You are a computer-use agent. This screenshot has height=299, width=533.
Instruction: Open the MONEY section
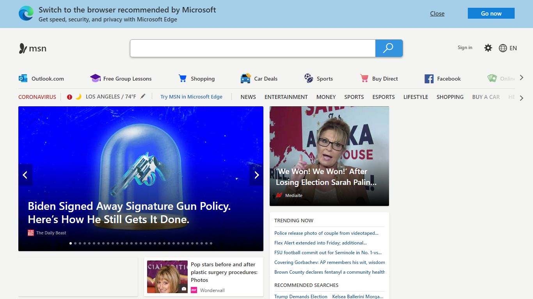[x=326, y=97]
